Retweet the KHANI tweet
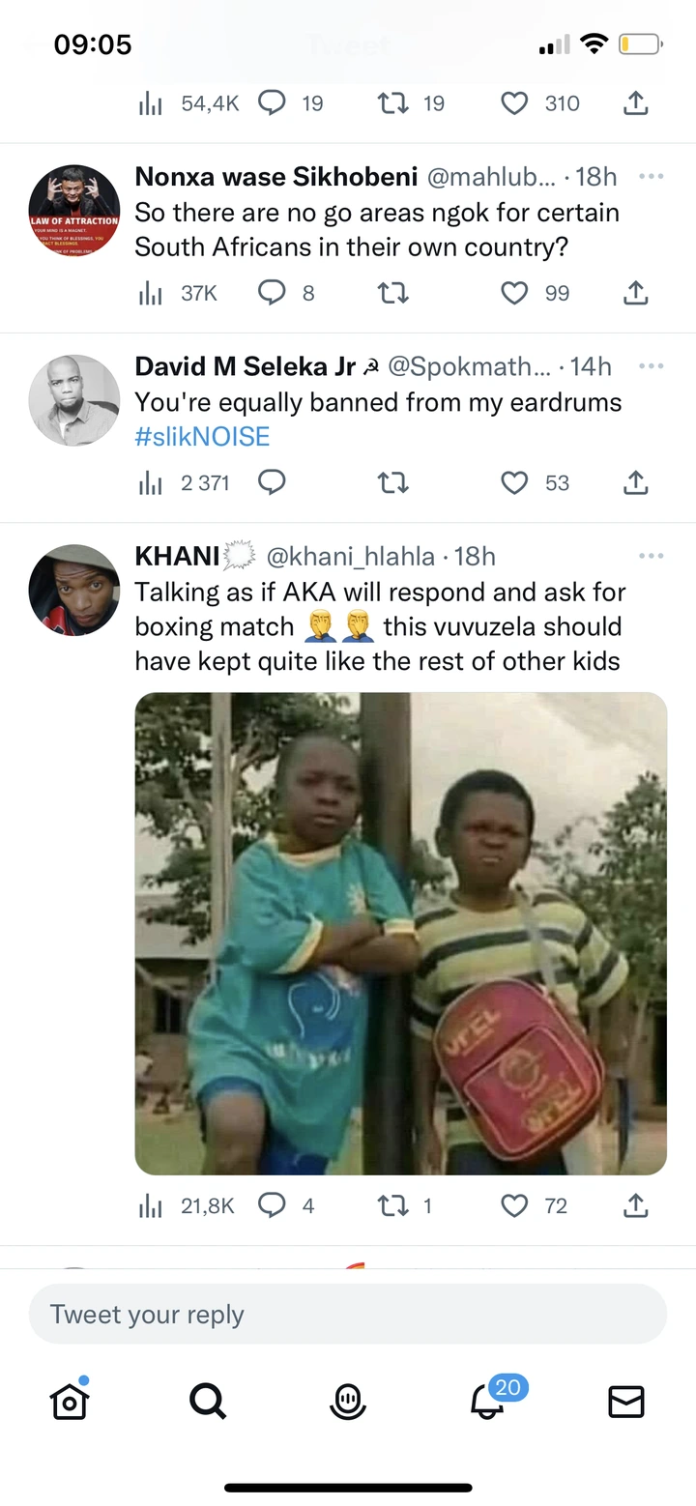696x1506 pixels. (x=392, y=1205)
